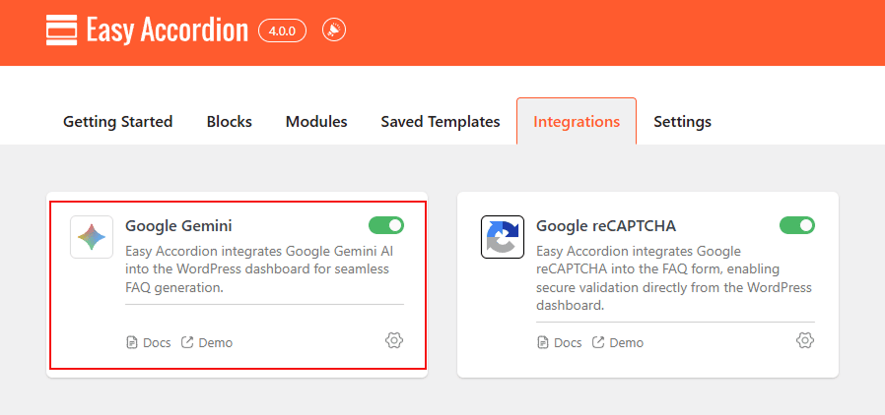Click the 4.0.0 version badge

pos(283,30)
